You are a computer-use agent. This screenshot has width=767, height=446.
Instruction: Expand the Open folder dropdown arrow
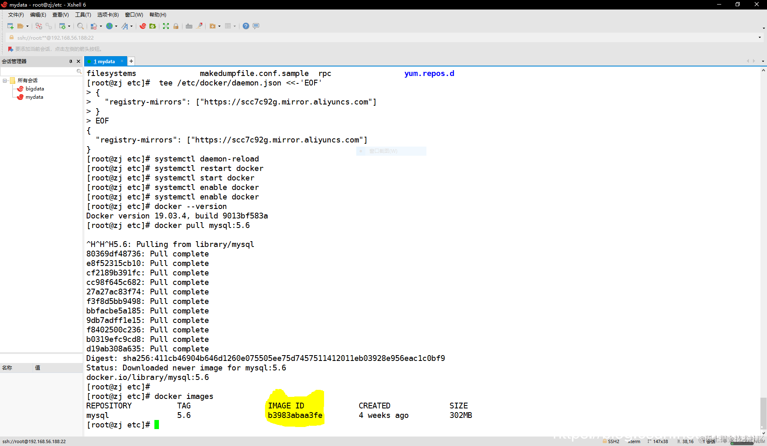point(27,26)
